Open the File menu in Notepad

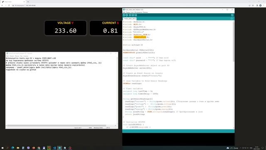point(7,56)
